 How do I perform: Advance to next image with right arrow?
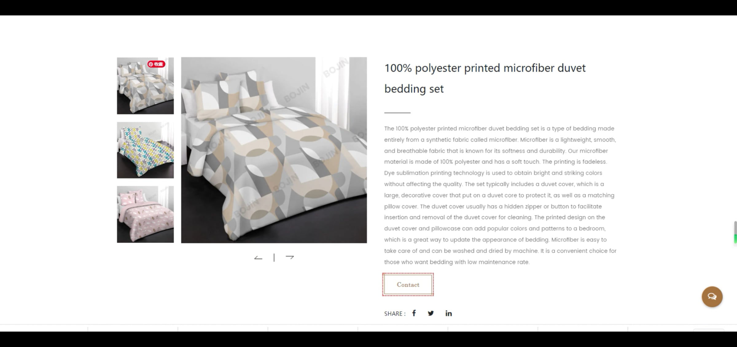[290, 257]
